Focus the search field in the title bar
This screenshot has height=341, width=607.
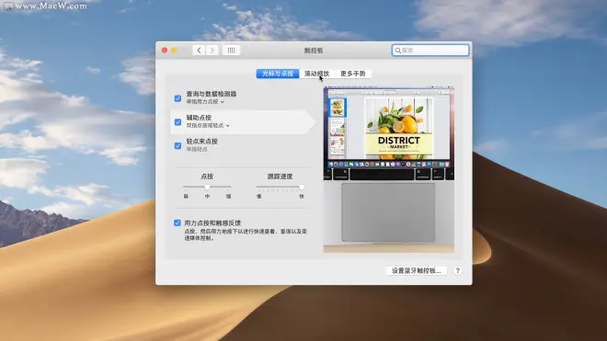coord(430,51)
